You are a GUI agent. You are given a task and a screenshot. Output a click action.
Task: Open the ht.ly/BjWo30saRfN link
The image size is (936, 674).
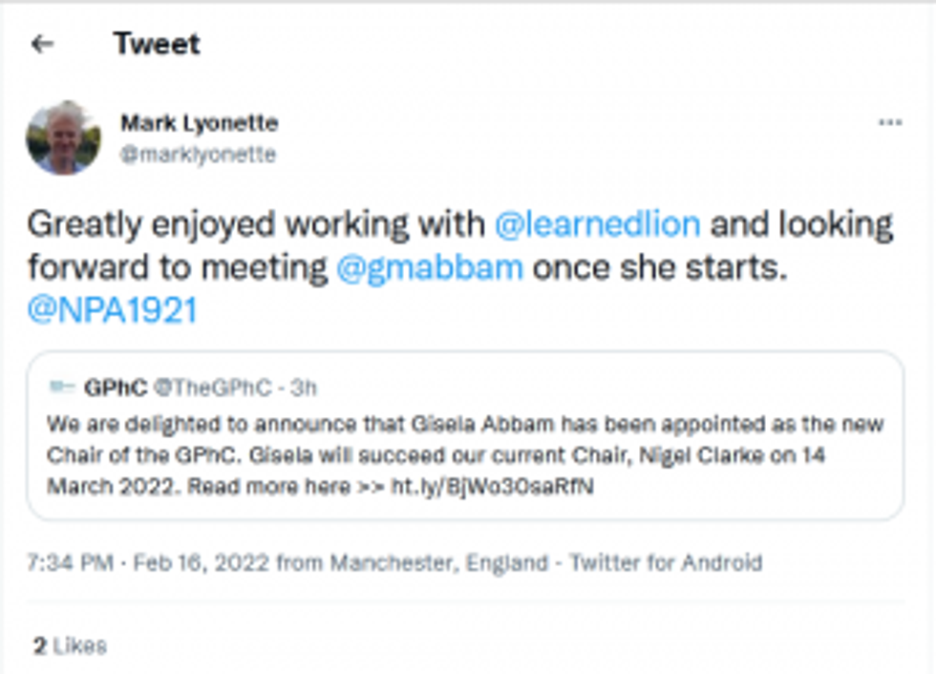(x=492, y=486)
